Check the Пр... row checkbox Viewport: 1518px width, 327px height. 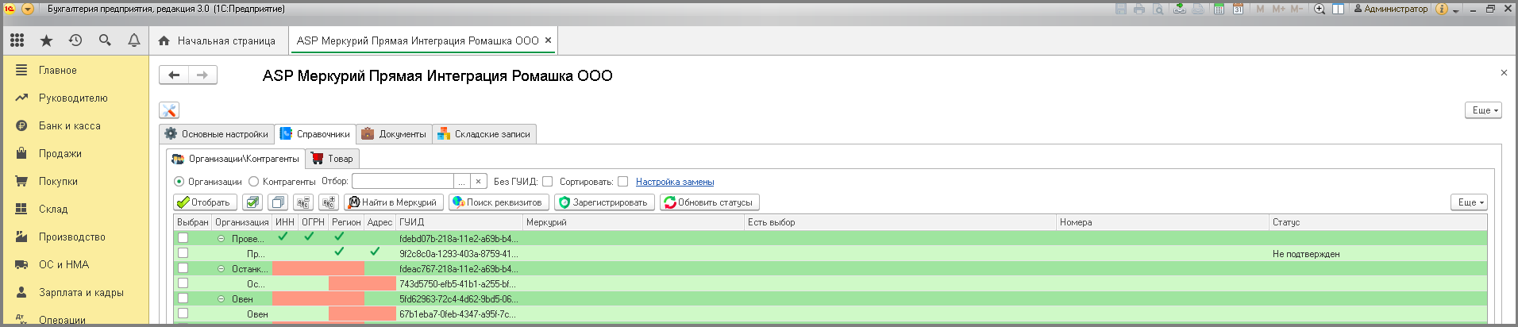click(x=183, y=253)
